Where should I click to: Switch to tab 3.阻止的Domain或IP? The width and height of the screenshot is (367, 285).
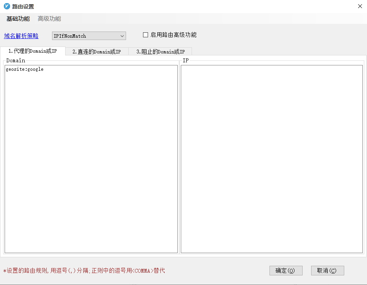pos(160,51)
